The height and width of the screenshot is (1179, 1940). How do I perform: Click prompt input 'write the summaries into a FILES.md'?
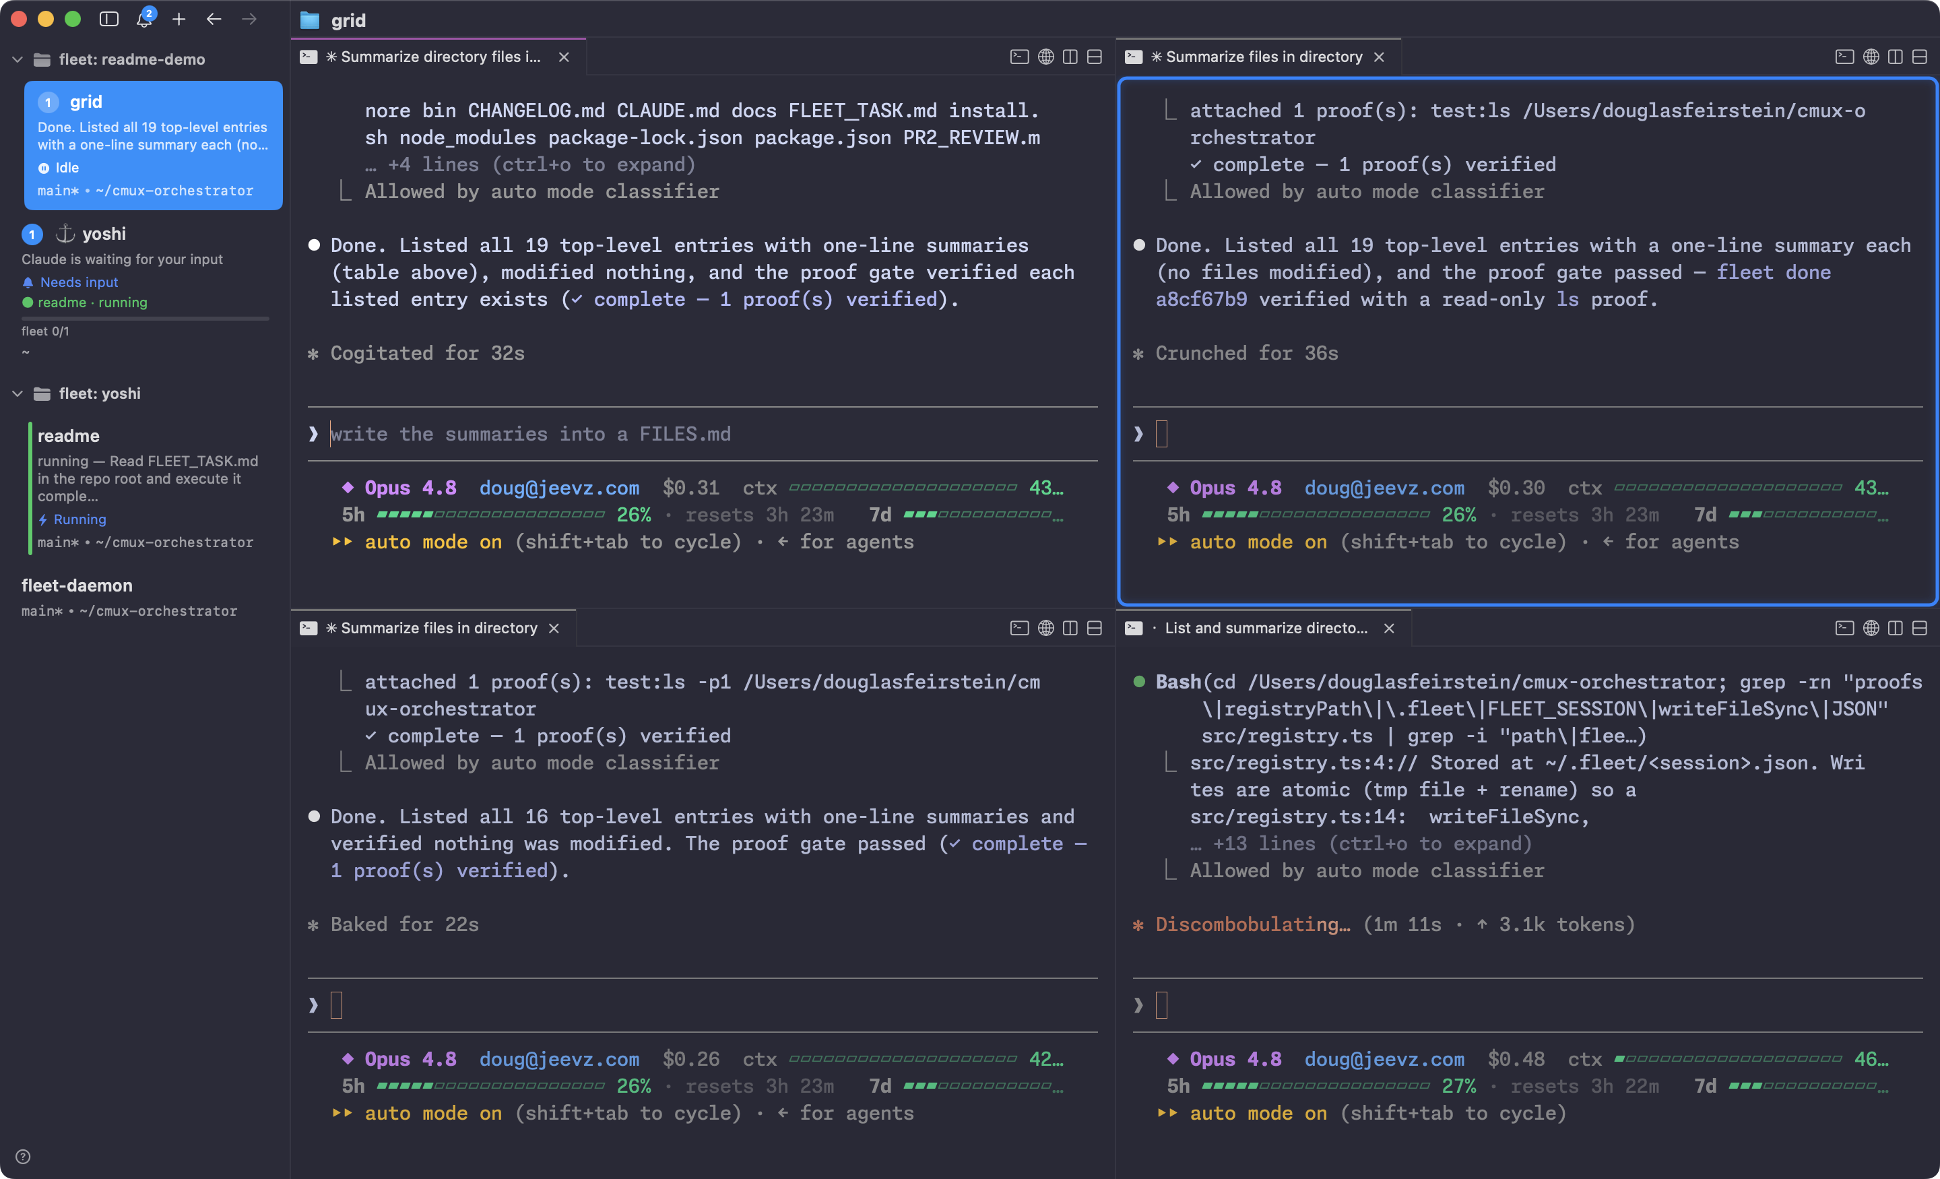pos(703,434)
